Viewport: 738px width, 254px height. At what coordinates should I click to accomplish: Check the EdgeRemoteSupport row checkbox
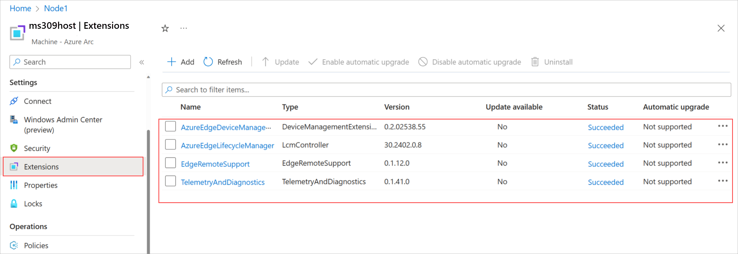170,163
